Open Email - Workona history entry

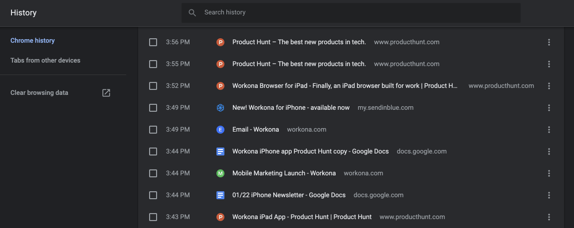[255, 130]
